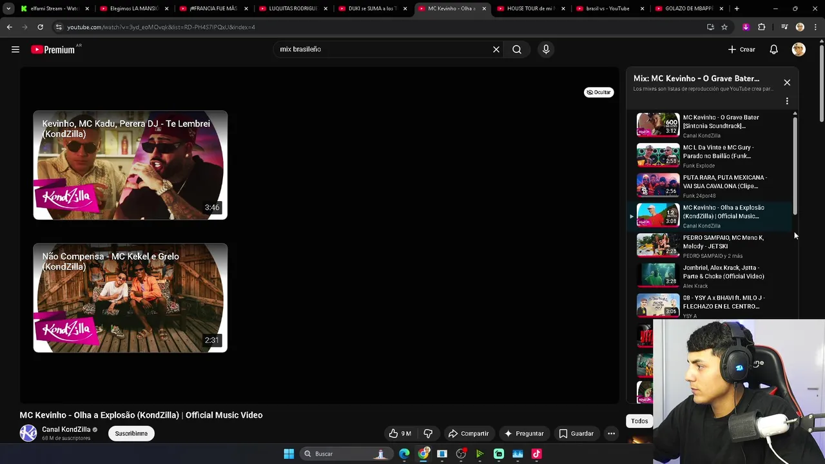Click the youtube.com address bar URL
The width and height of the screenshot is (825, 464).
(161, 27)
